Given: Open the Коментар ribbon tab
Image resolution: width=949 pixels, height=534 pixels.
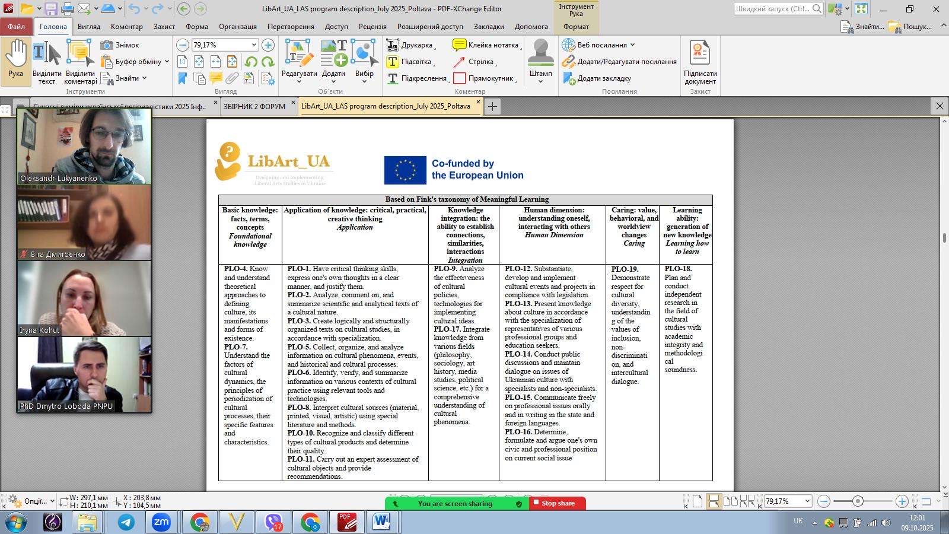Looking at the screenshot, I should [126, 27].
